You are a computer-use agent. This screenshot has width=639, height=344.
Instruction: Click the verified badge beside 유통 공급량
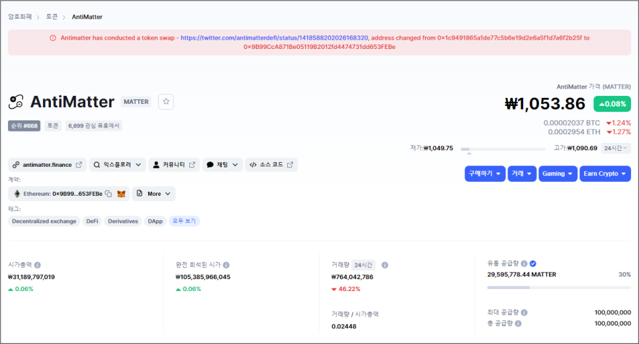[x=532, y=263]
